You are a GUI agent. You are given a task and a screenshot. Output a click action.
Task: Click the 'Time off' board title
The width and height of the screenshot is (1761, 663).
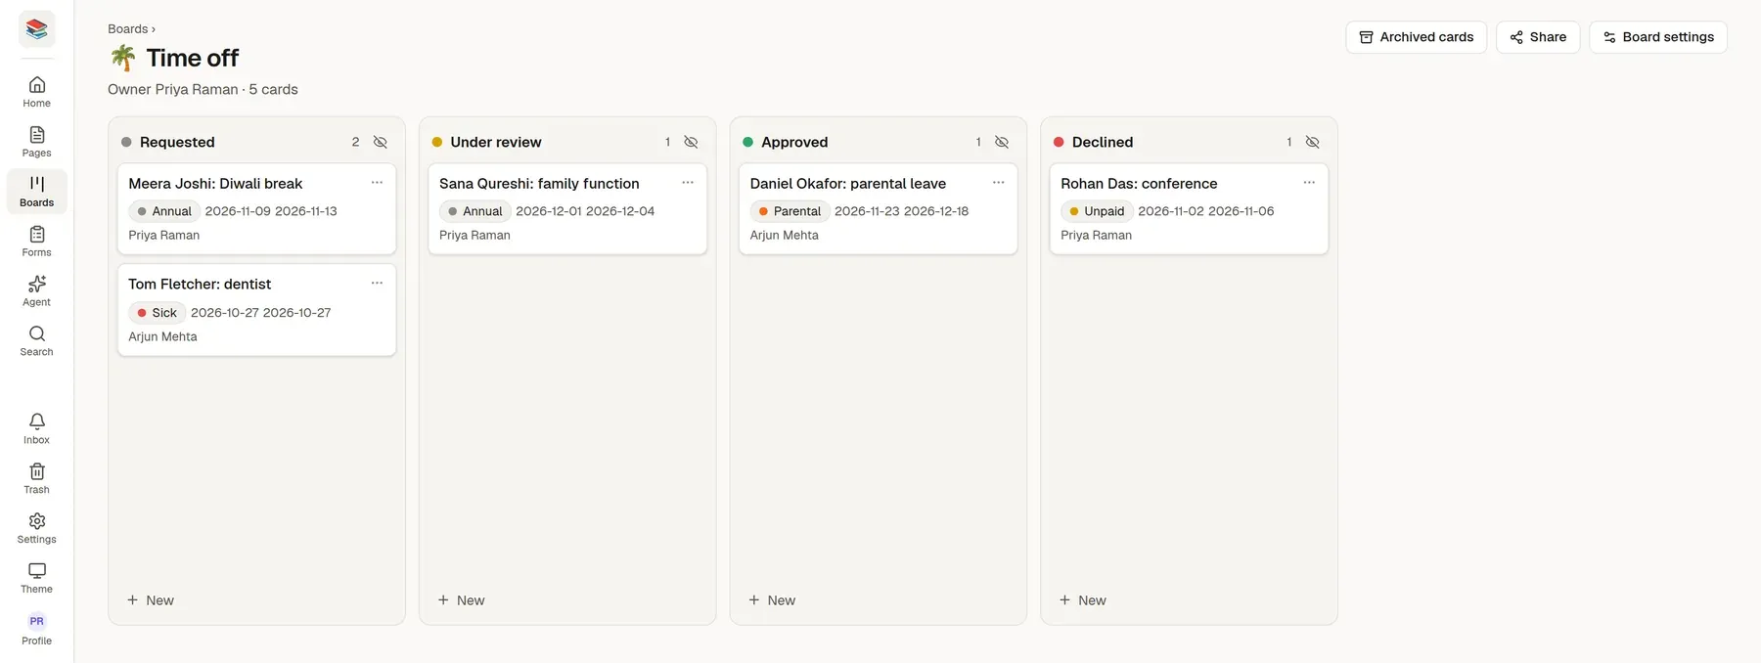[x=193, y=59]
